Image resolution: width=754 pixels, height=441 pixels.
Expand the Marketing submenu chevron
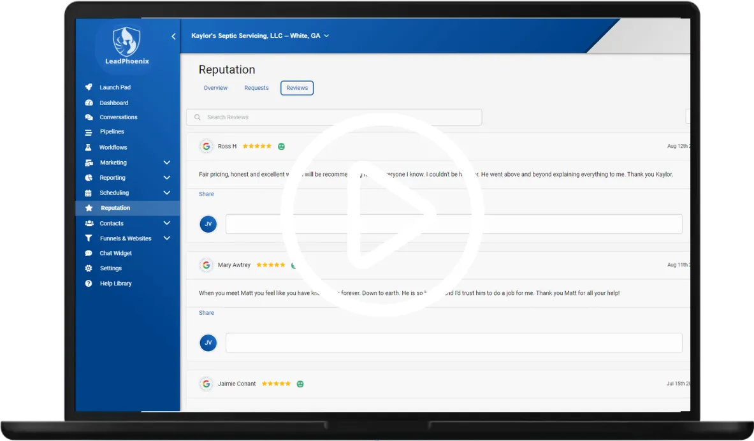(x=167, y=163)
